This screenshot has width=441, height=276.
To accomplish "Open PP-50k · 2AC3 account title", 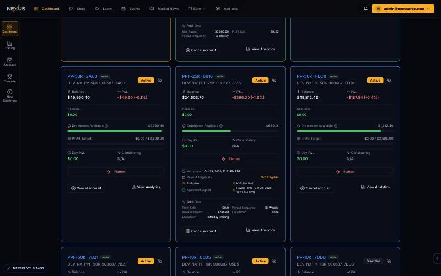I will pos(82,76).
